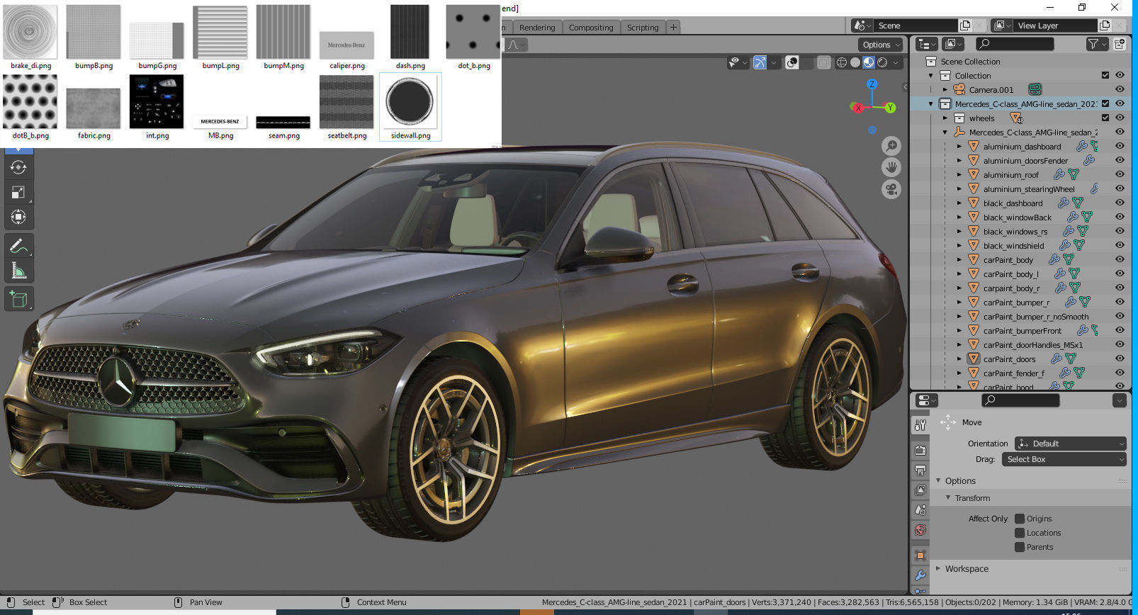The height and width of the screenshot is (615, 1138).
Task: Hide Camera.001 with its eye icon
Action: click(x=1120, y=89)
